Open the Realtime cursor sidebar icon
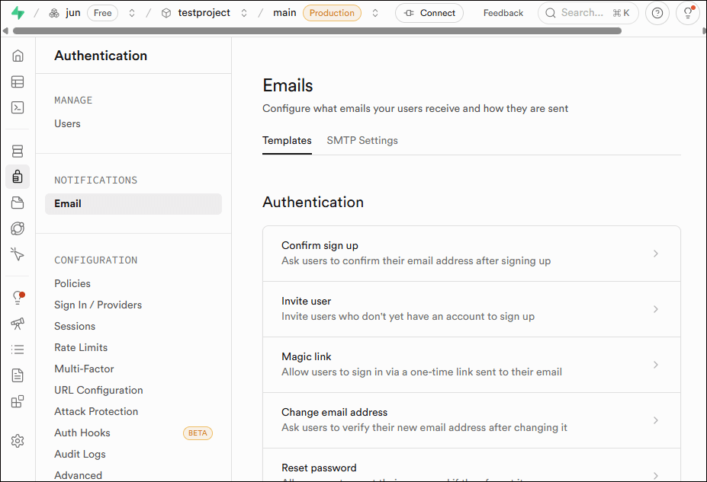Viewport: 707px width, 482px height. click(x=18, y=254)
